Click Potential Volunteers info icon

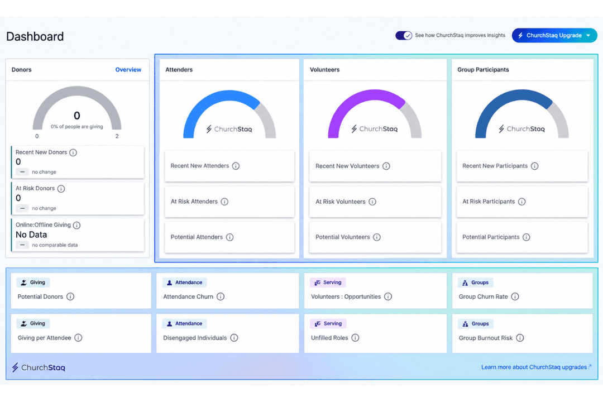pyautogui.click(x=377, y=237)
